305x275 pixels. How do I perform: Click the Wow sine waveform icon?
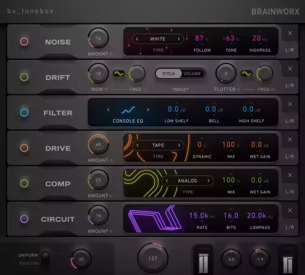[x=118, y=73]
